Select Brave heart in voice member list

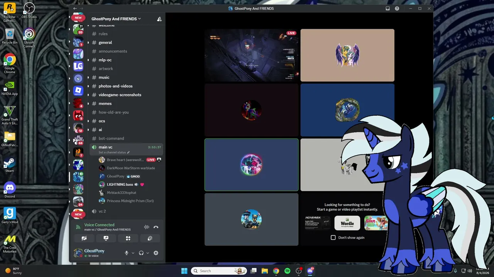click(x=130, y=160)
